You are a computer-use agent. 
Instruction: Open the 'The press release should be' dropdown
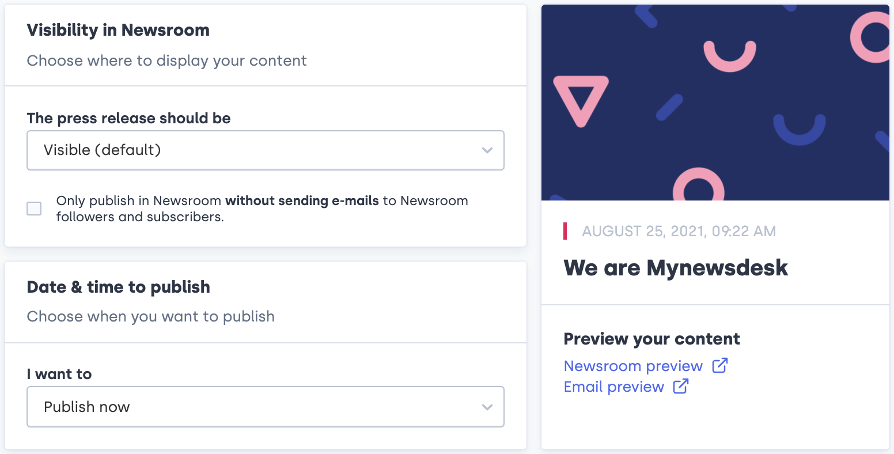pyautogui.click(x=266, y=150)
